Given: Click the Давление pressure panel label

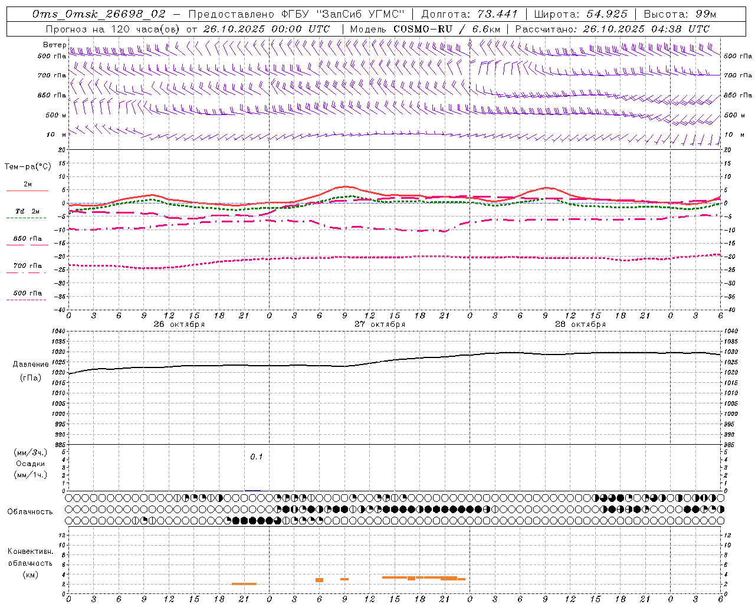Looking at the screenshot, I should click(30, 365).
